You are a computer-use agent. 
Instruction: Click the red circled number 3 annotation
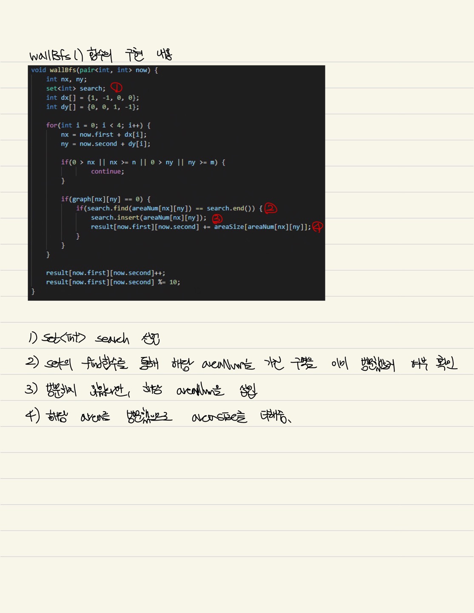[x=217, y=219]
